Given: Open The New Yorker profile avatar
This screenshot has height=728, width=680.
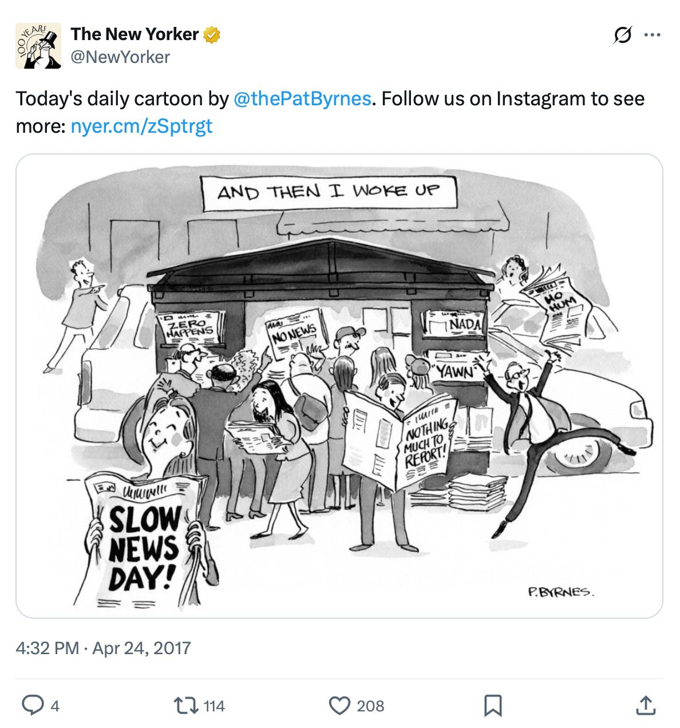Looking at the screenshot, I should (x=37, y=45).
